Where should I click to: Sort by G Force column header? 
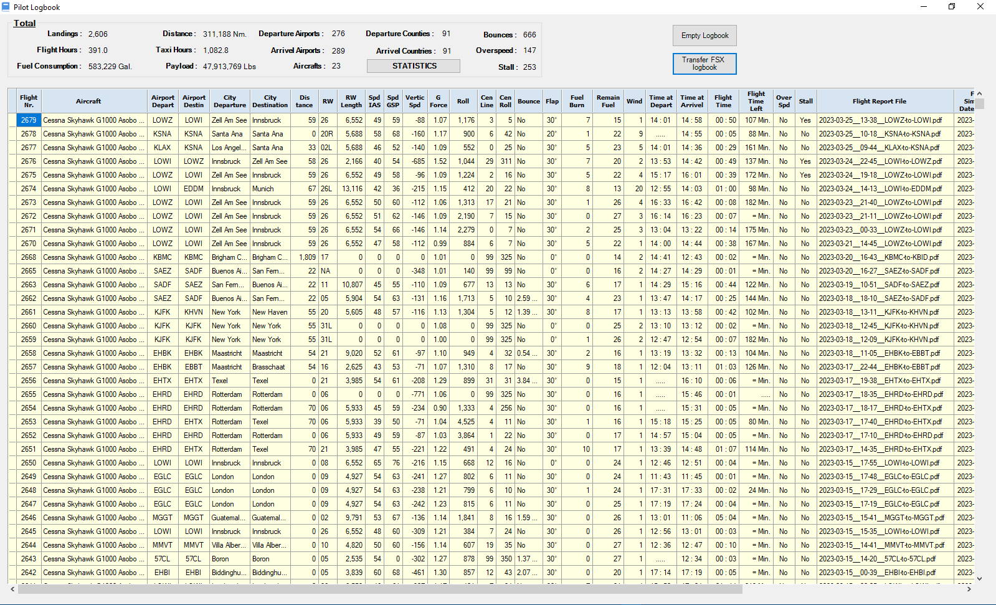point(439,101)
